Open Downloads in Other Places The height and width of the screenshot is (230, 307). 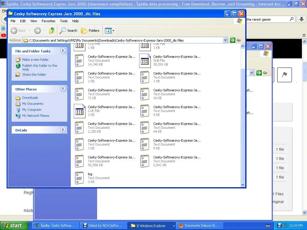pyautogui.click(x=30, y=98)
